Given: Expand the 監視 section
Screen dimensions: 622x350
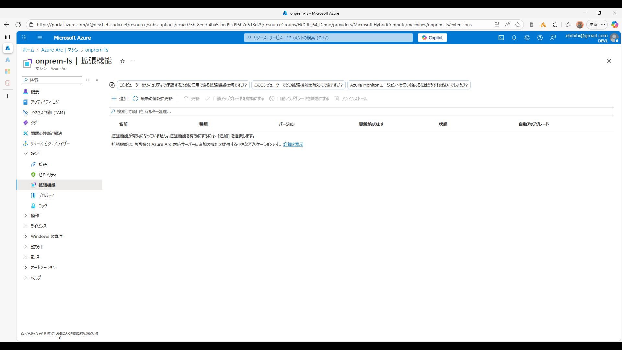Looking at the screenshot, I should pos(26,257).
